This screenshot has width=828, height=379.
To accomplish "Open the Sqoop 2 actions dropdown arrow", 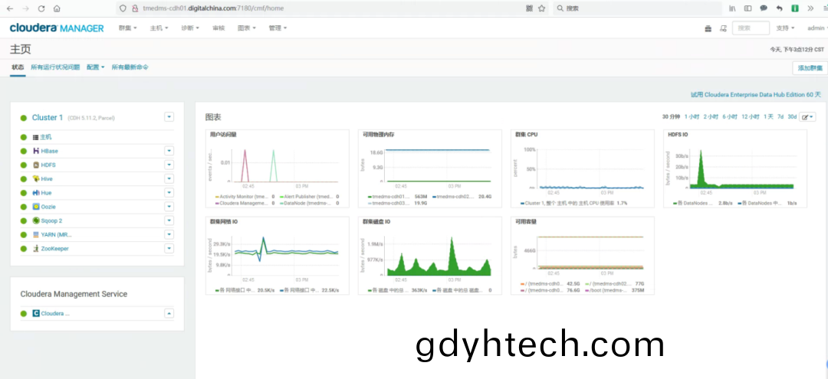I will (x=169, y=221).
